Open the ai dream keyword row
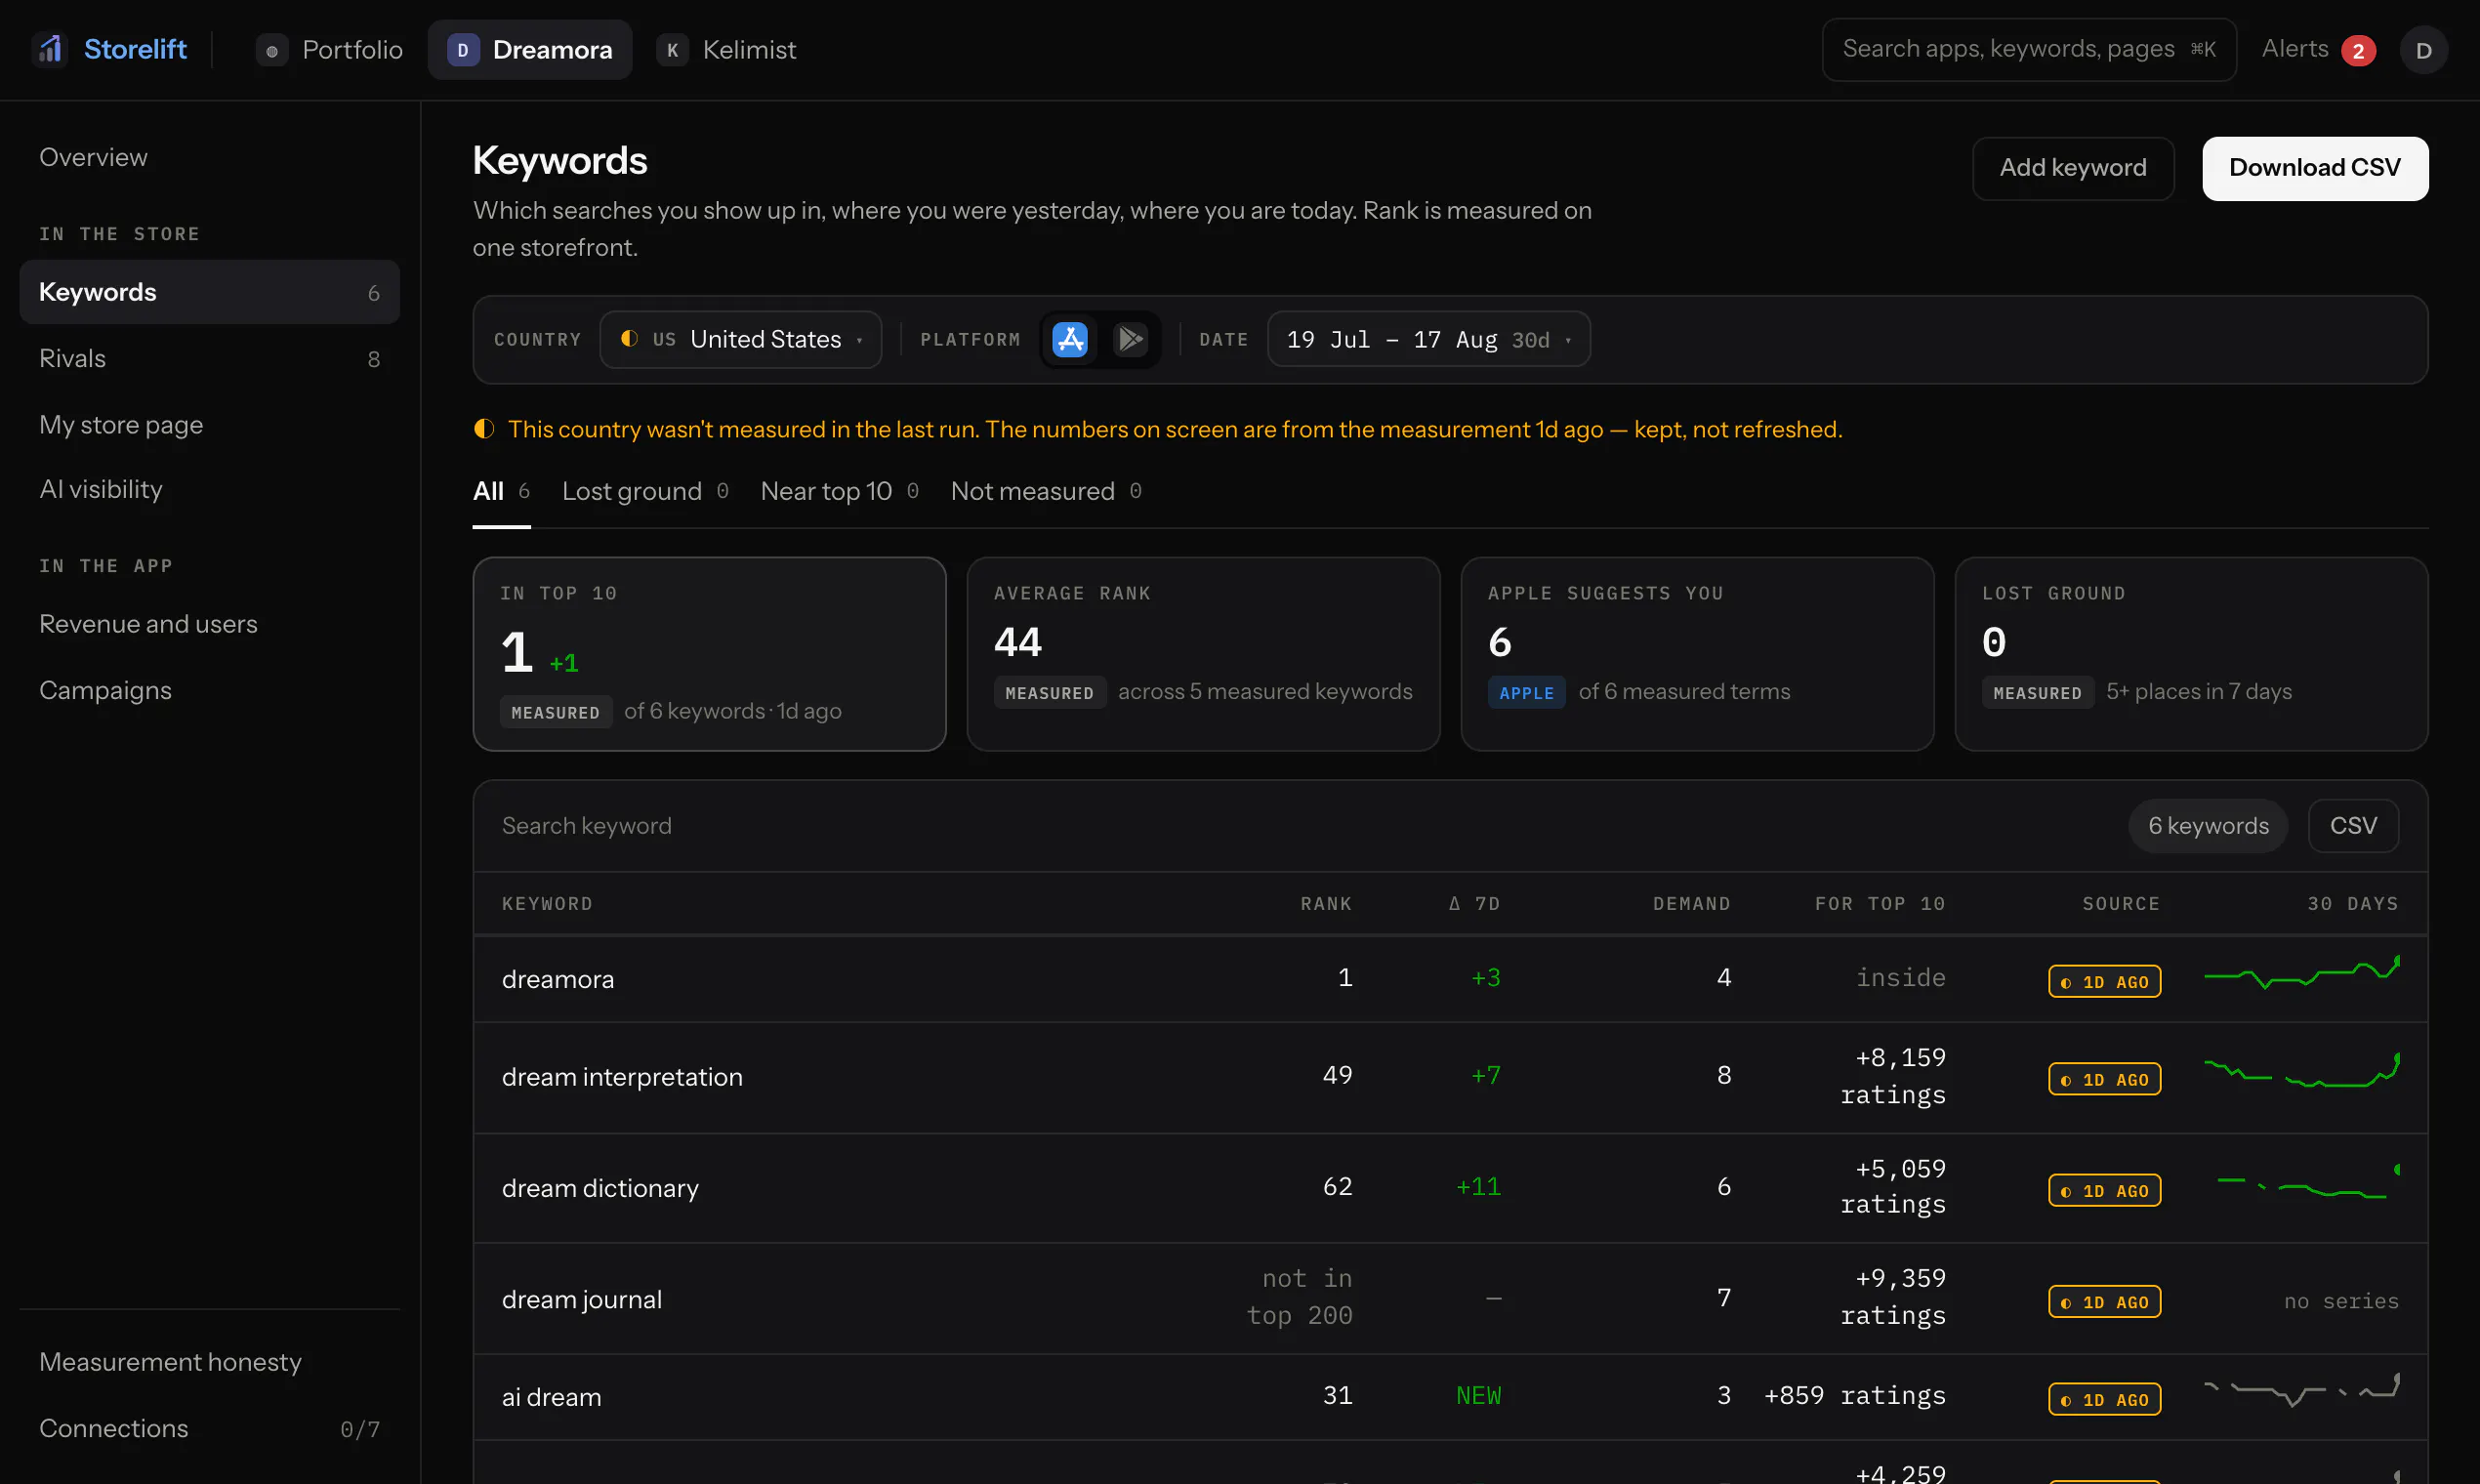The image size is (2480, 1484). pos(1450,1398)
